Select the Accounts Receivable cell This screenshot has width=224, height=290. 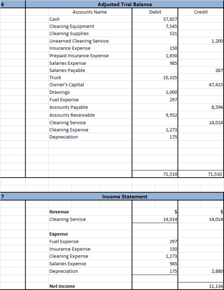[90, 115]
